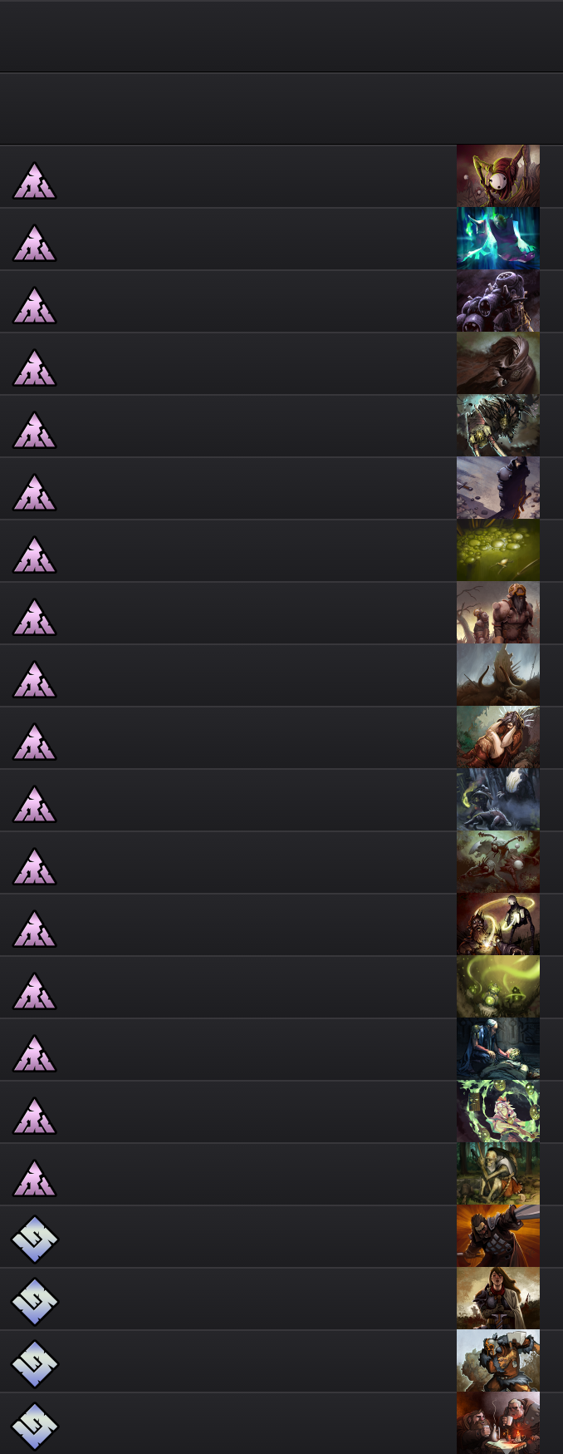Click the dark cloaked figure on pale battlefield thumbnail
The width and height of the screenshot is (563, 1454).
[498, 488]
